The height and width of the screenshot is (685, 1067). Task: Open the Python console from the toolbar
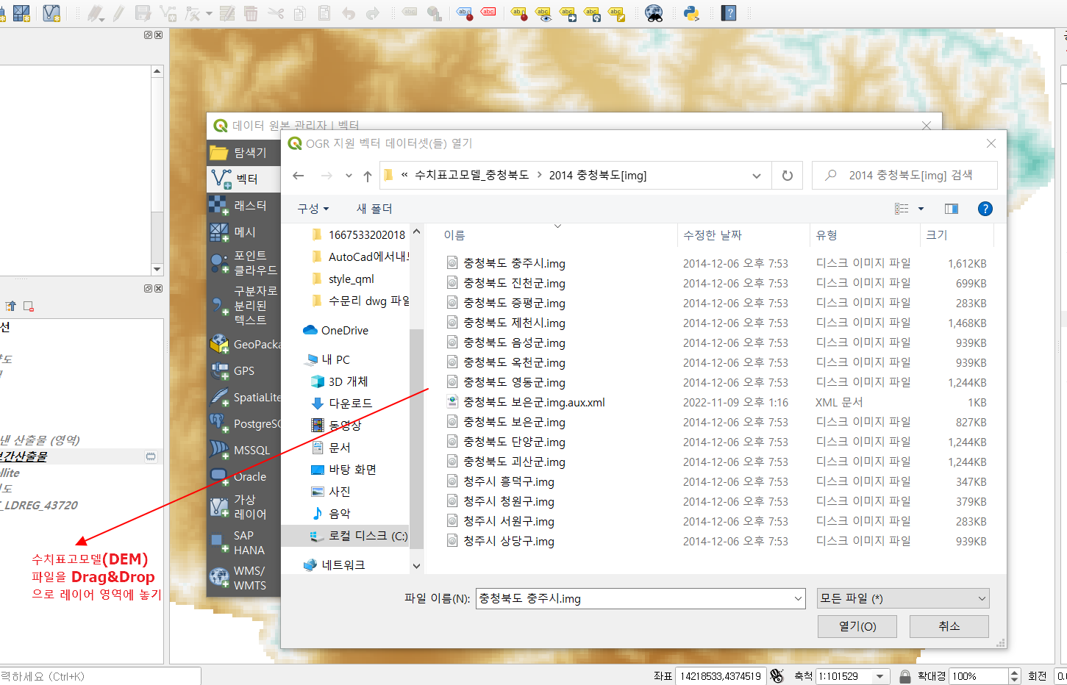691,12
